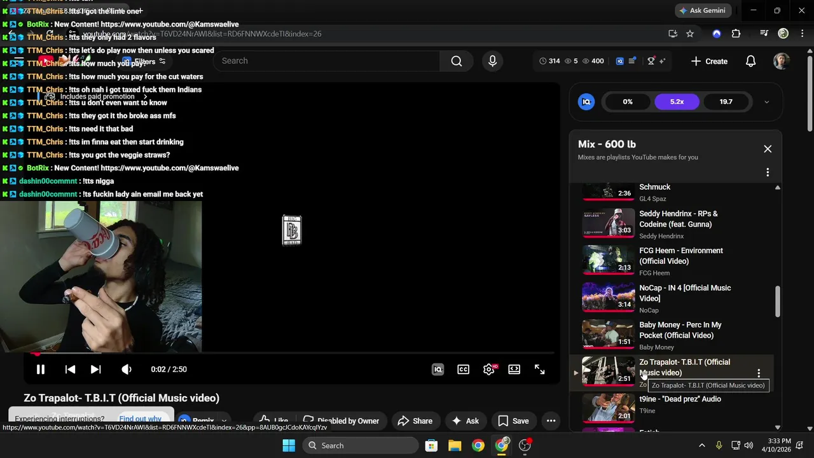The height and width of the screenshot is (458, 814).
Task: Open more actions ellipsis under video
Action: pos(551,421)
